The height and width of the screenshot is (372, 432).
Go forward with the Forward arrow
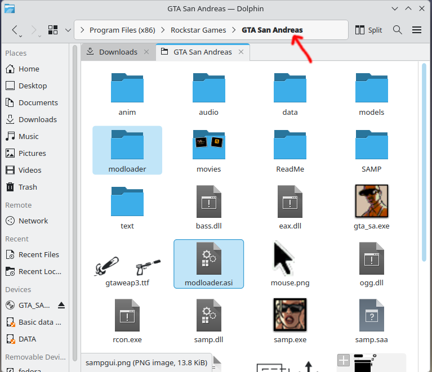point(34,30)
